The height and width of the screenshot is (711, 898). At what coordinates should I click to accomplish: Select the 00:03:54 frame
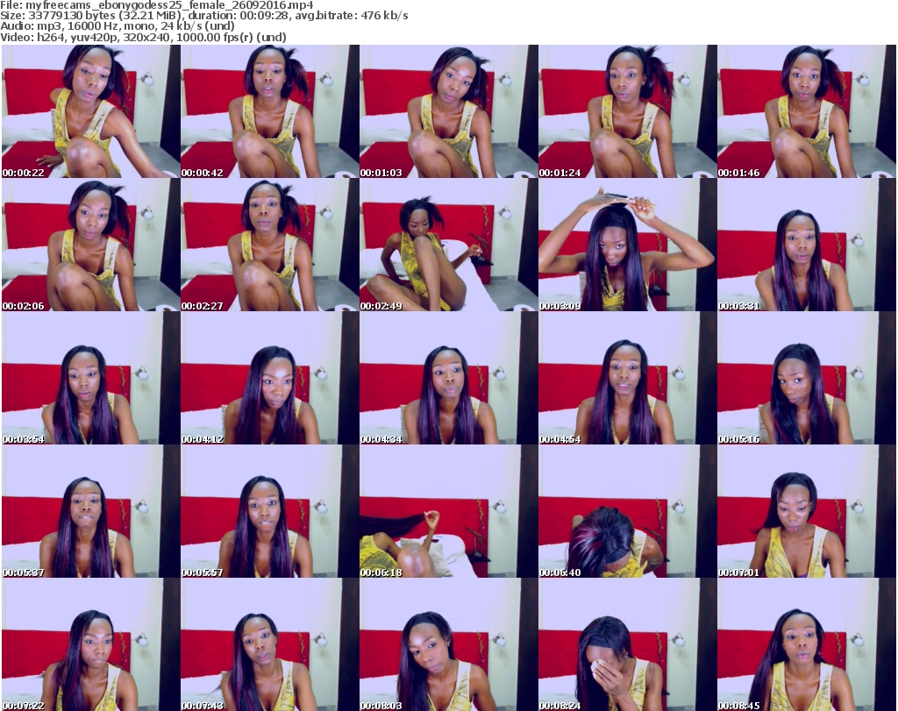91,379
